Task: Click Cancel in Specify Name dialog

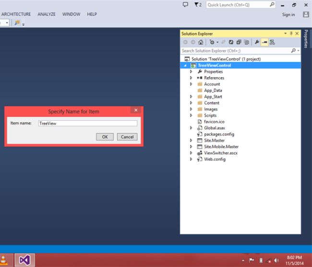Action: click(x=127, y=137)
